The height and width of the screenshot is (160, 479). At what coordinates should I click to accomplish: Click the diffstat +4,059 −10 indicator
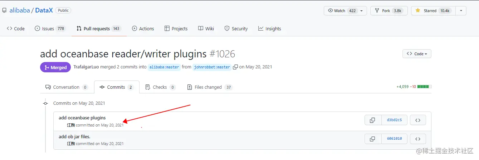pyautogui.click(x=414, y=87)
